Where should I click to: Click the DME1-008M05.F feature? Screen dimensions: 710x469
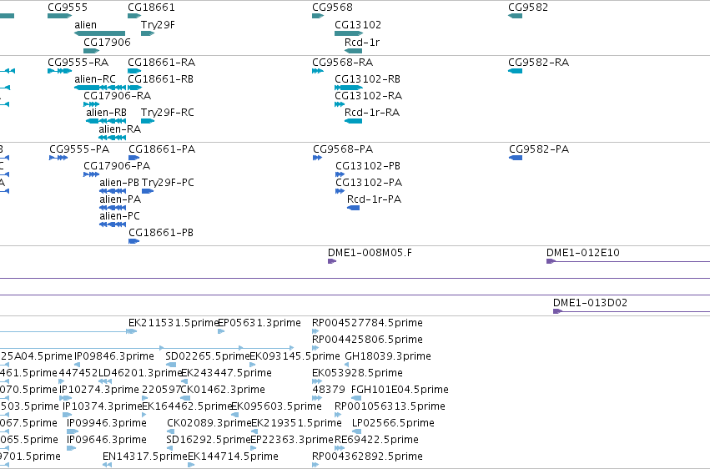(332, 261)
